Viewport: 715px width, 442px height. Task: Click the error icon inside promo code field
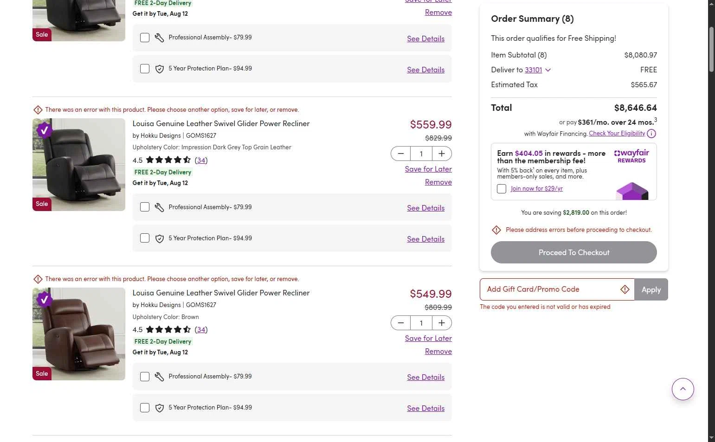tap(625, 289)
